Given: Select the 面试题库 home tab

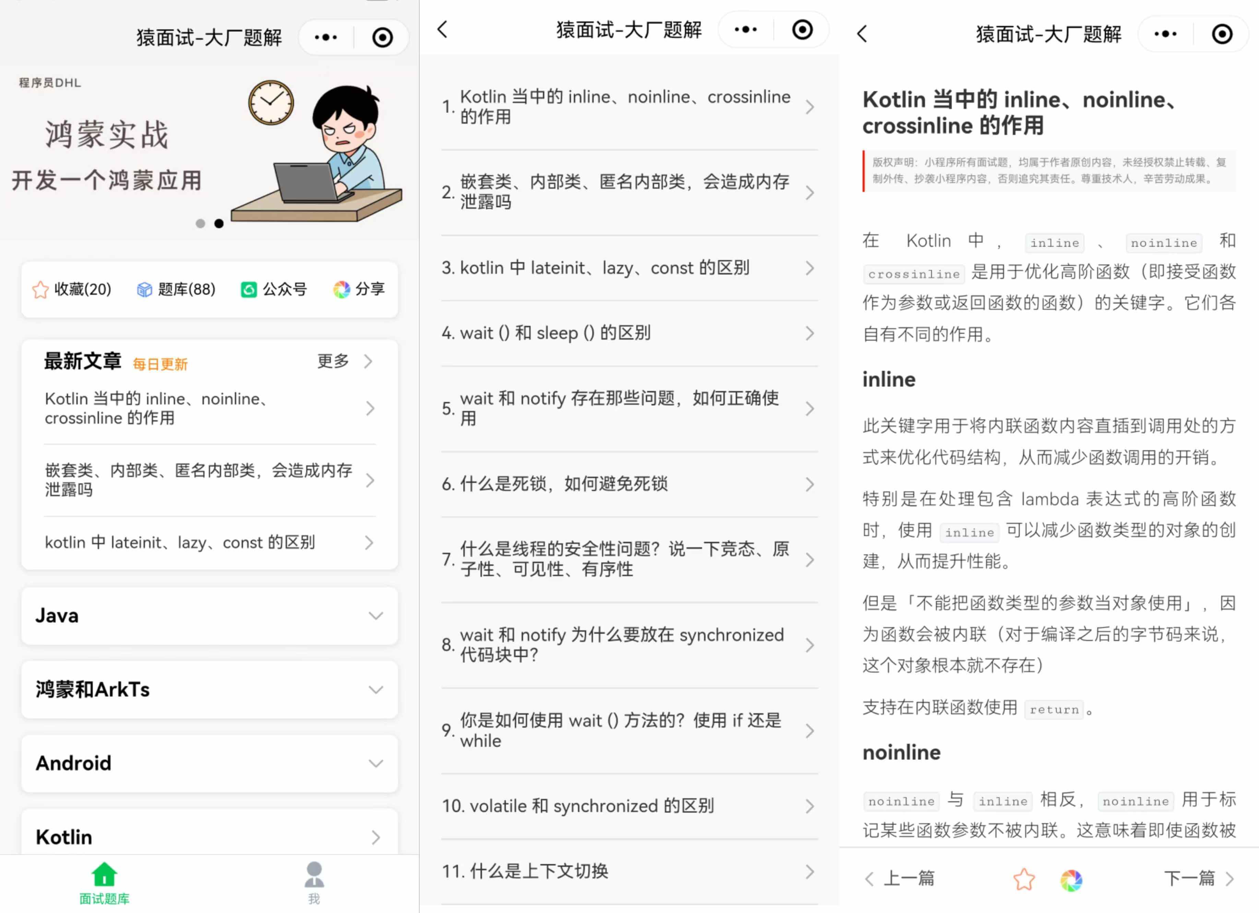Looking at the screenshot, I should (104, 883).
